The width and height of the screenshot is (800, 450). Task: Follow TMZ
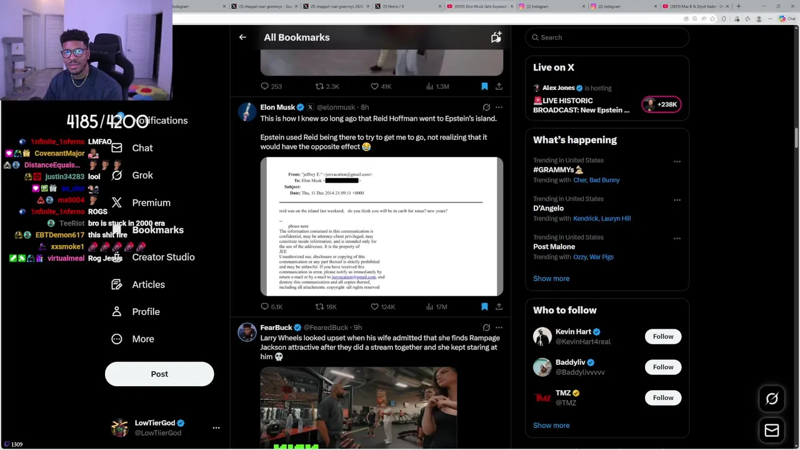tap(663, 397)
